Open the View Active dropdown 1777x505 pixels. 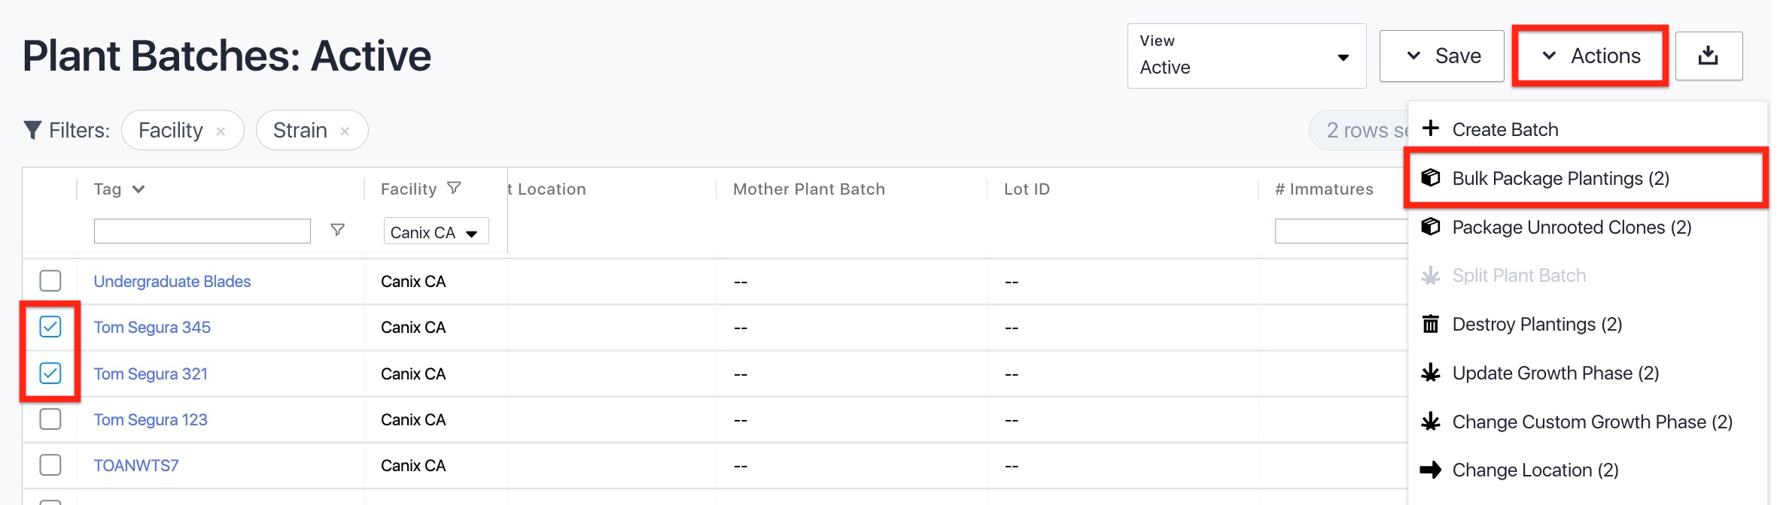pyautogui.click(x=1246, y=56)
